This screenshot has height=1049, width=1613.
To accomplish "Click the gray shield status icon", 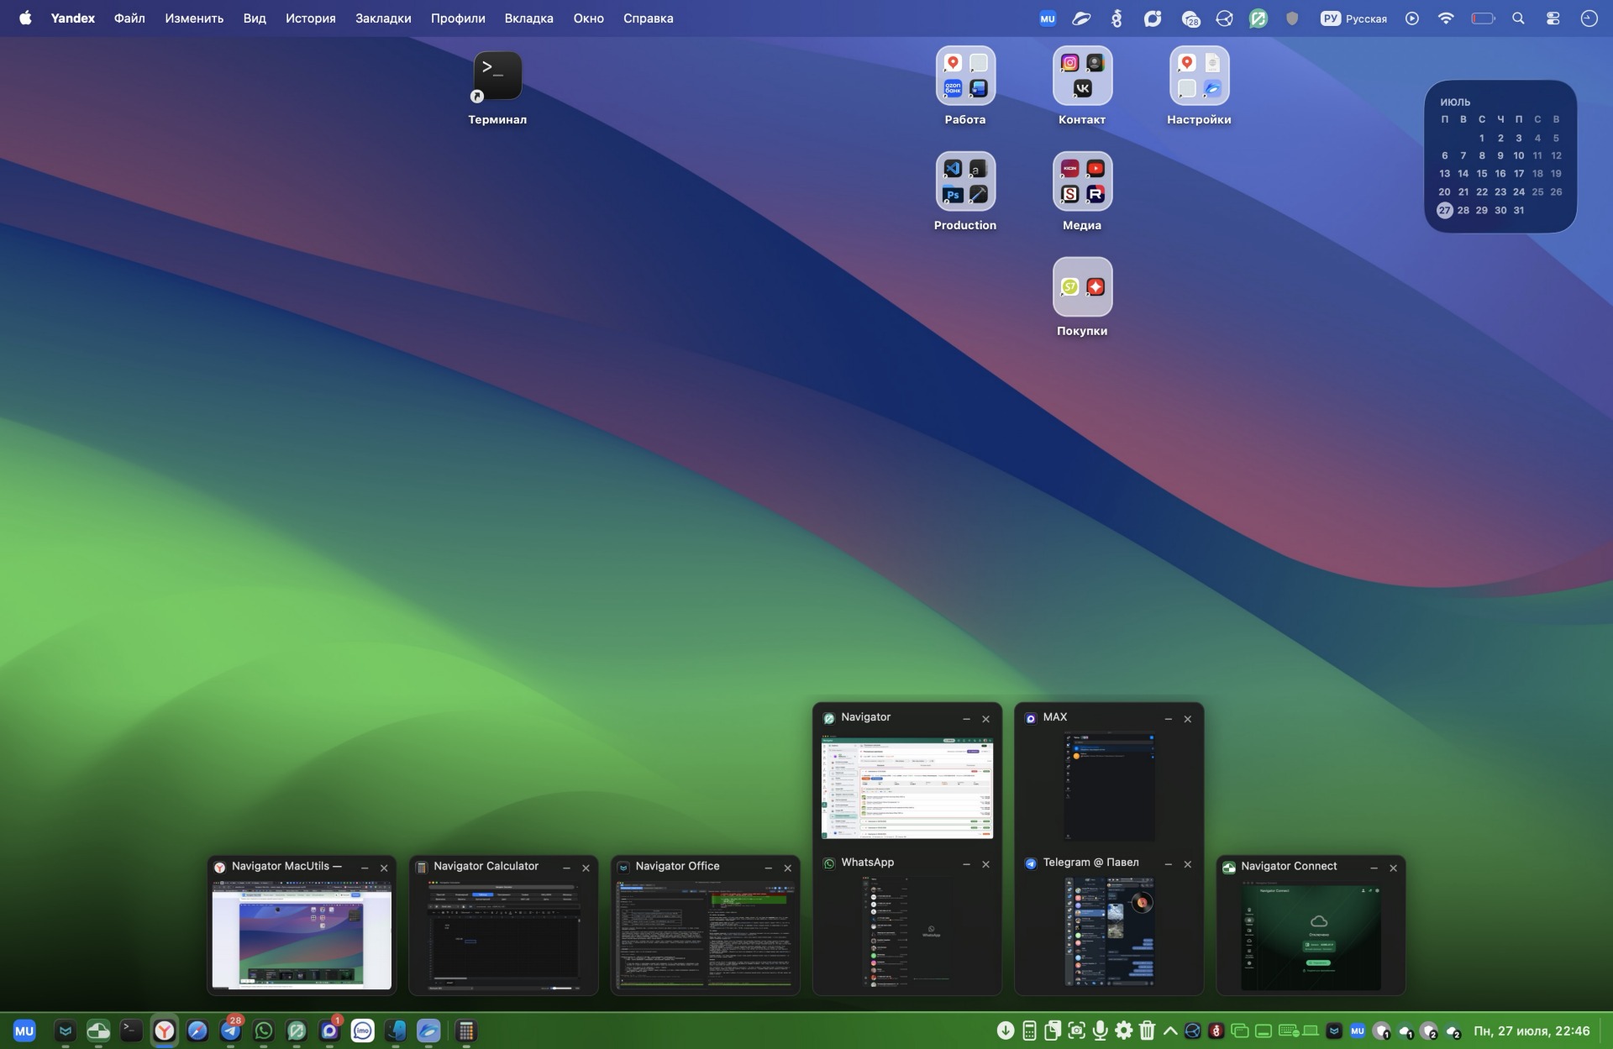I will click(x=1292, y=18).
